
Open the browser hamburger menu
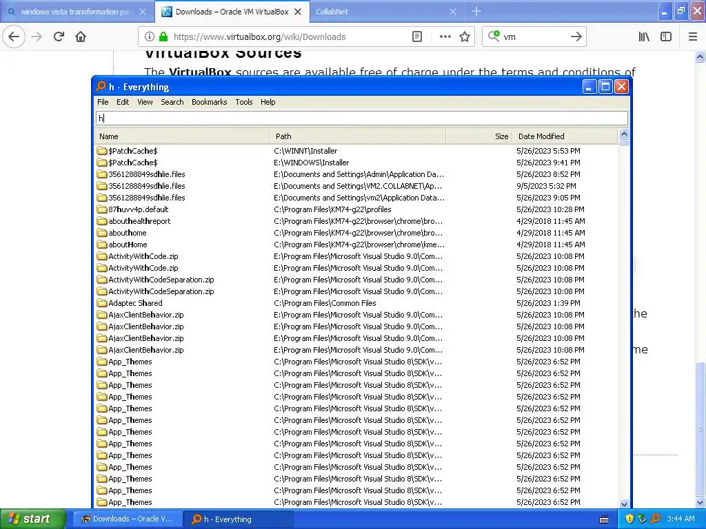point(693,37)
